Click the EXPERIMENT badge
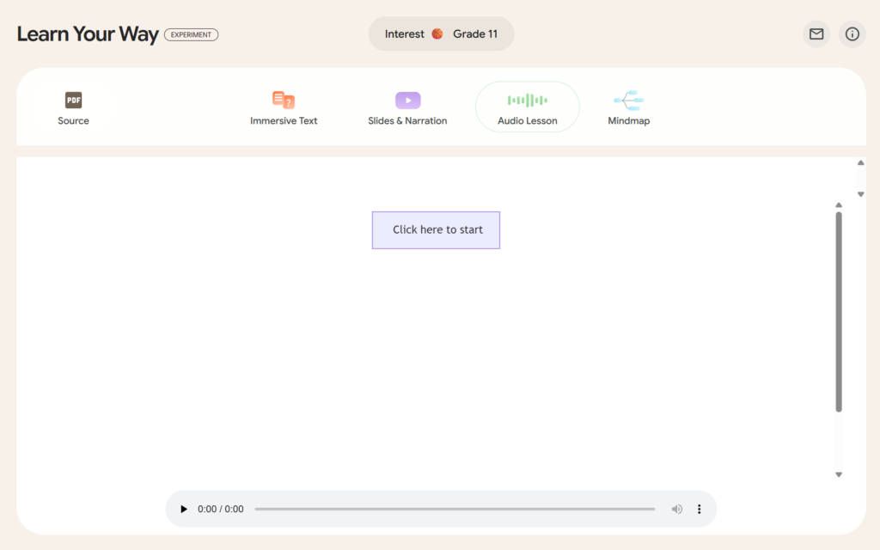This screenshot has width=880, height=550. click(191, 35)
